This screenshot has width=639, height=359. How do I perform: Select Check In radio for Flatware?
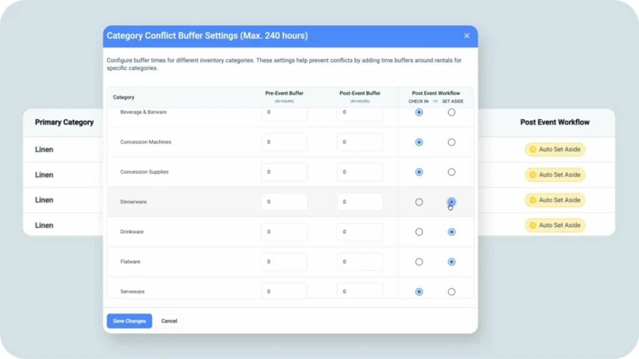pos(419,262)
